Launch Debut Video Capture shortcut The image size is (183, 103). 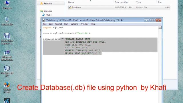pyautogui.click(x=7, y=39)
